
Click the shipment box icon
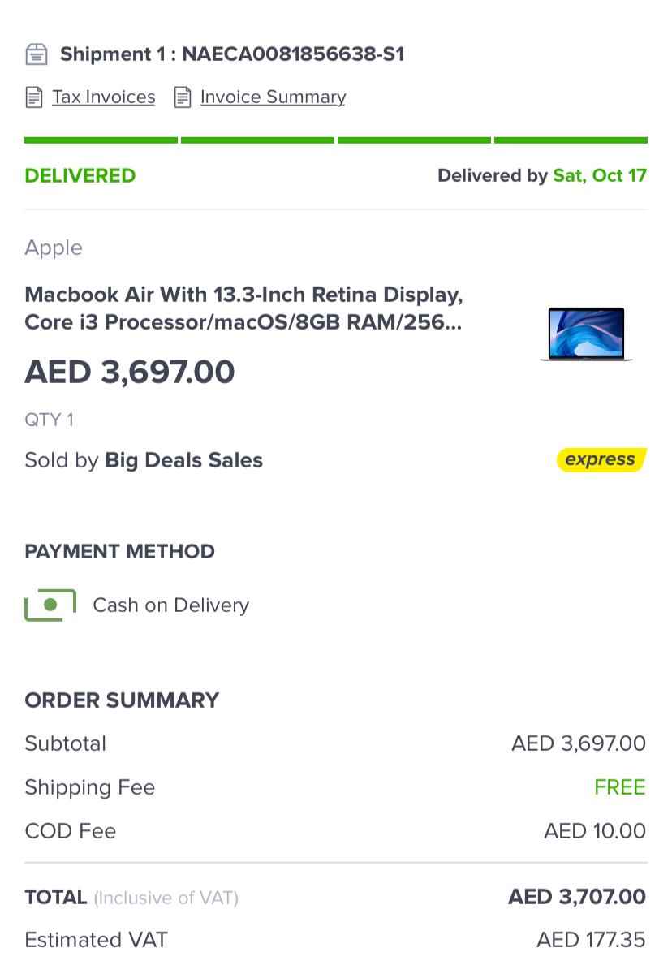click(x=37, y=54)
